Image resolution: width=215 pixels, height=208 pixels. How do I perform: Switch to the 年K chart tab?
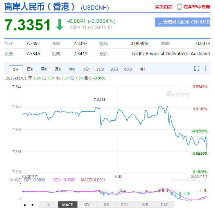pos(72,69)
